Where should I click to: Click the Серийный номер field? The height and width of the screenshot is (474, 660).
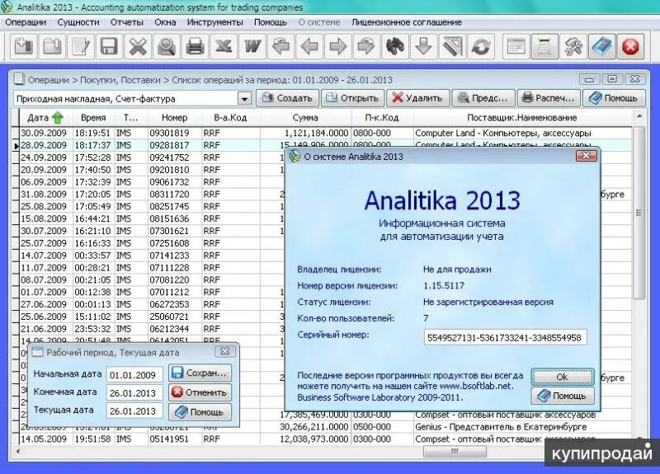tap(505, 337)
